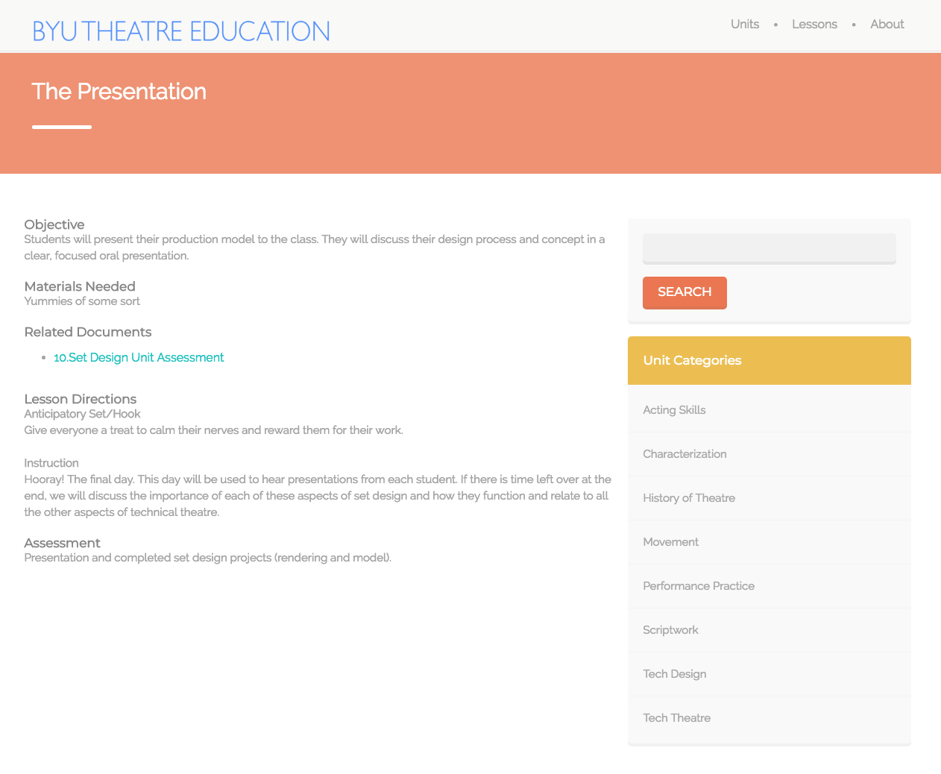The width and height of the screenshot is (941, 774).
Task: Select the Acting Skills category
Action: click(x=674, y=409)
